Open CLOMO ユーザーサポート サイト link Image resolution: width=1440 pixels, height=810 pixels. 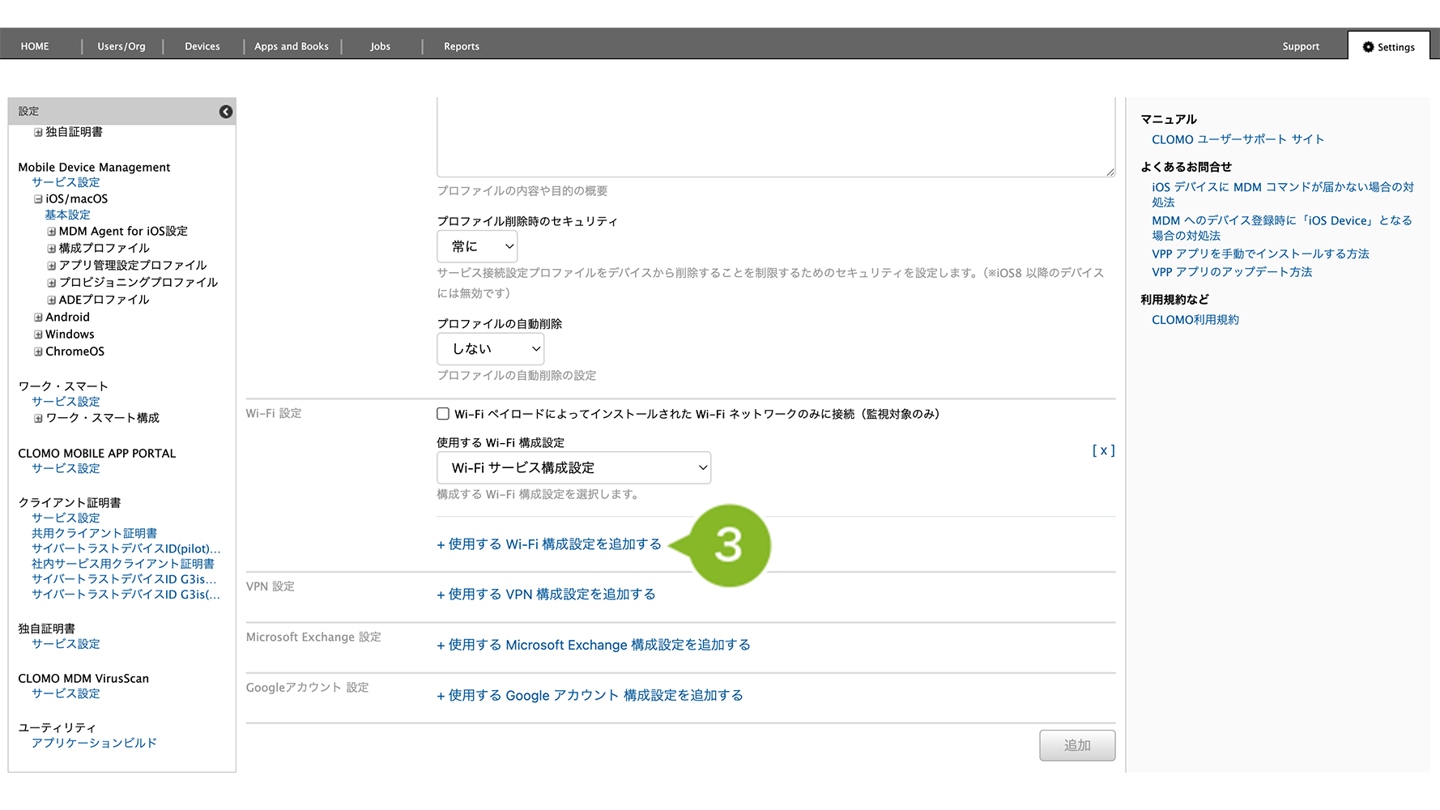[1238, 139]
